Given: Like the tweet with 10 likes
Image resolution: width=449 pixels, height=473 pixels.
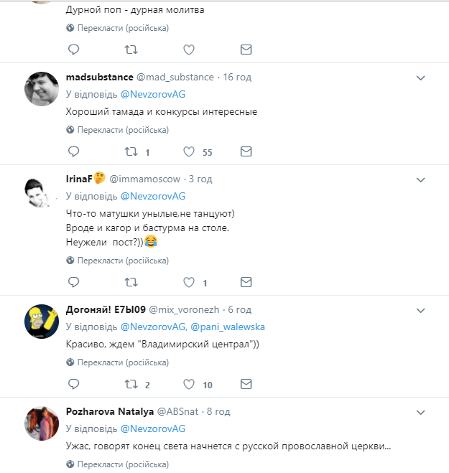Looking at the screenshot, I should (189, 385).
